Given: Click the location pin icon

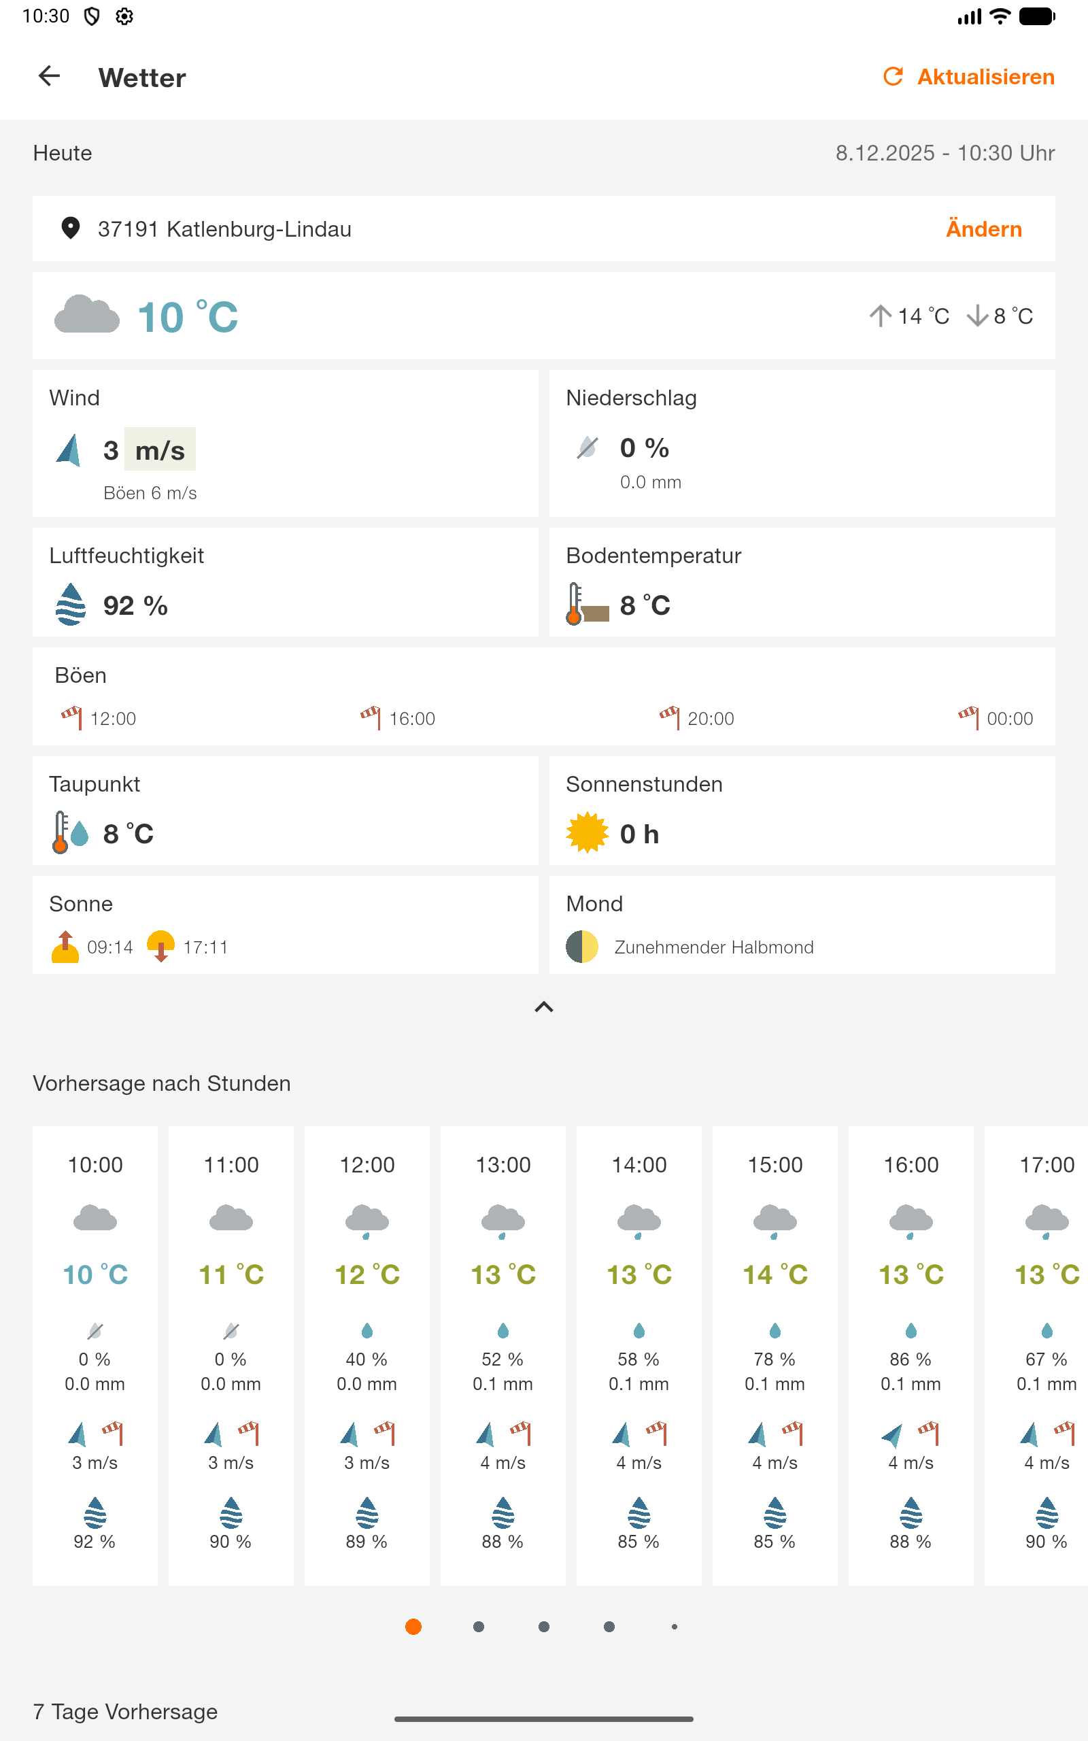Looking at the screenshot, I should 71,228.
